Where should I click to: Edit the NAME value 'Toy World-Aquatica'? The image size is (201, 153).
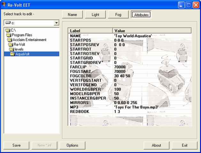152,36
